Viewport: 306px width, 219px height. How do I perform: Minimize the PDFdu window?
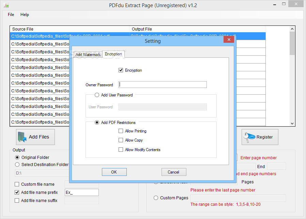(x=275, y=4)
